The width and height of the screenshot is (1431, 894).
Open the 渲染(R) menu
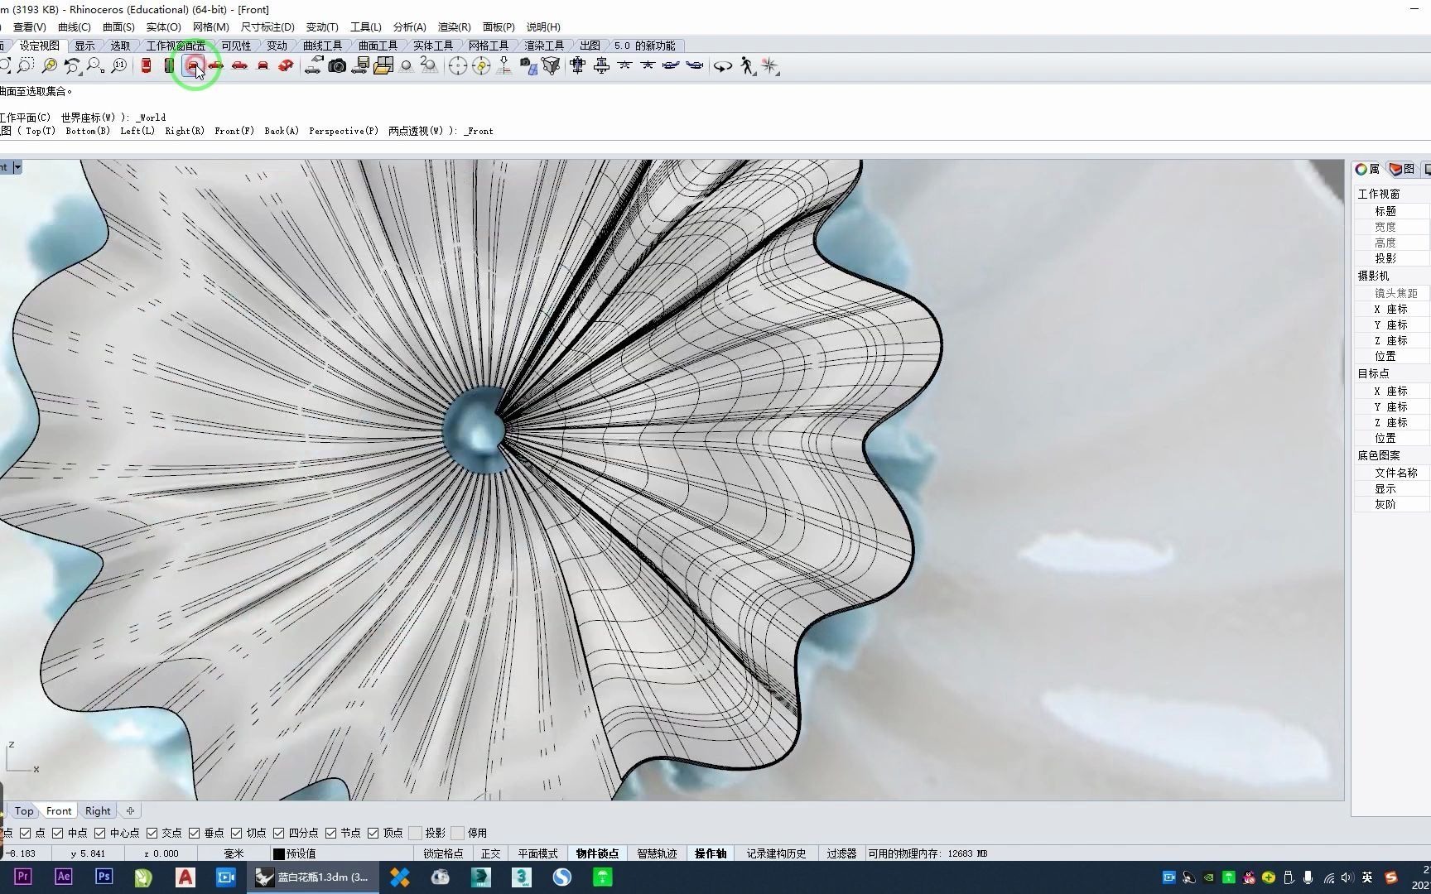click(454, 27)
